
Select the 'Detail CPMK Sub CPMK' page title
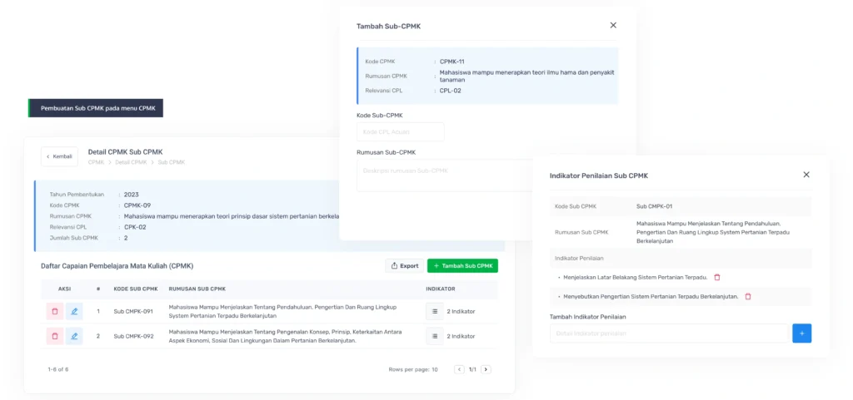click(x=125, y=152)
